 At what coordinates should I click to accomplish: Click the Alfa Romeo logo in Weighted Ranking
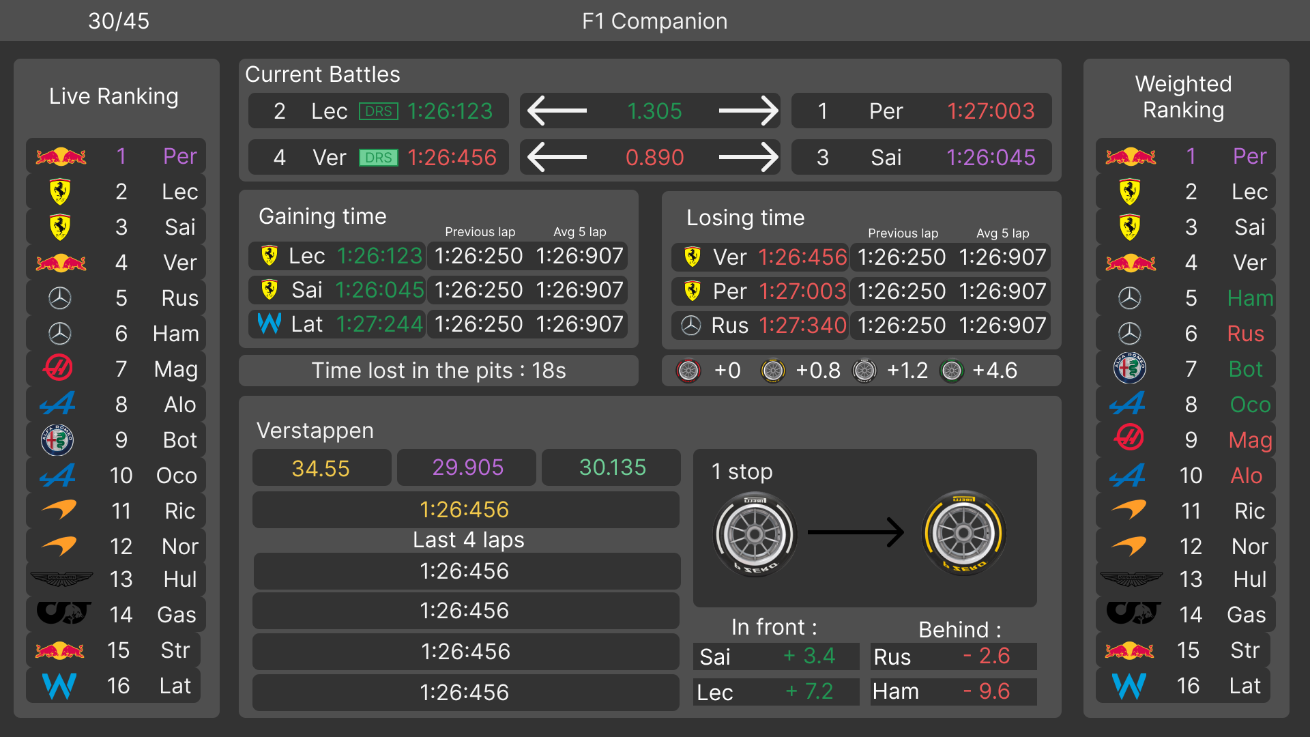tap(1129, 369)
